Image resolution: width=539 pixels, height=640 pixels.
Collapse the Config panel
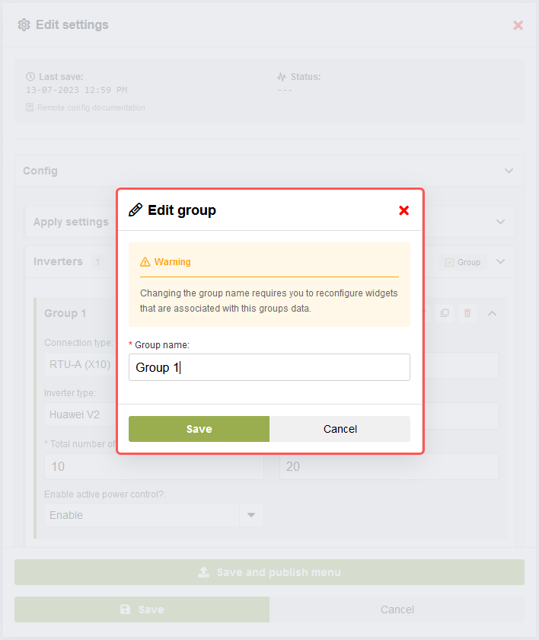(509, 171)
